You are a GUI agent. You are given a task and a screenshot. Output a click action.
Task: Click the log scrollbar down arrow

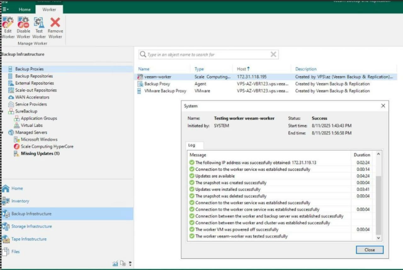(378, 238)
